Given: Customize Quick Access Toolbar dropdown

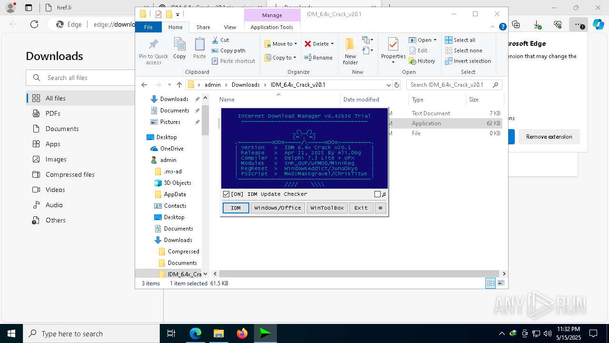Looking at the screenshot, I should click(x=177, y=14).
